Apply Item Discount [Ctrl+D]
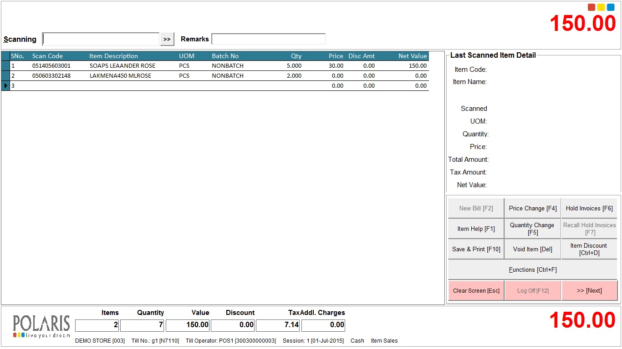Viewport: 622px width, 349px height. (589, 249)
